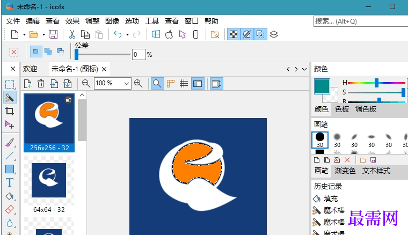The image size is (408, 235).
Task: Go to the previous document tab arrow
Action: (x=288, y=69)
